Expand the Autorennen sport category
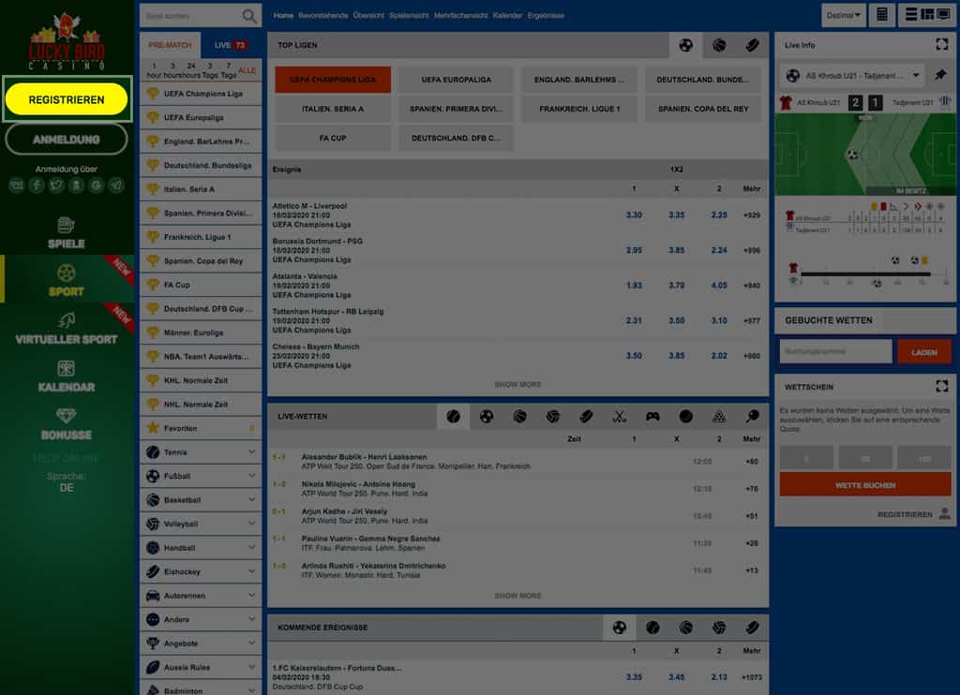 [x=201, y=596]
